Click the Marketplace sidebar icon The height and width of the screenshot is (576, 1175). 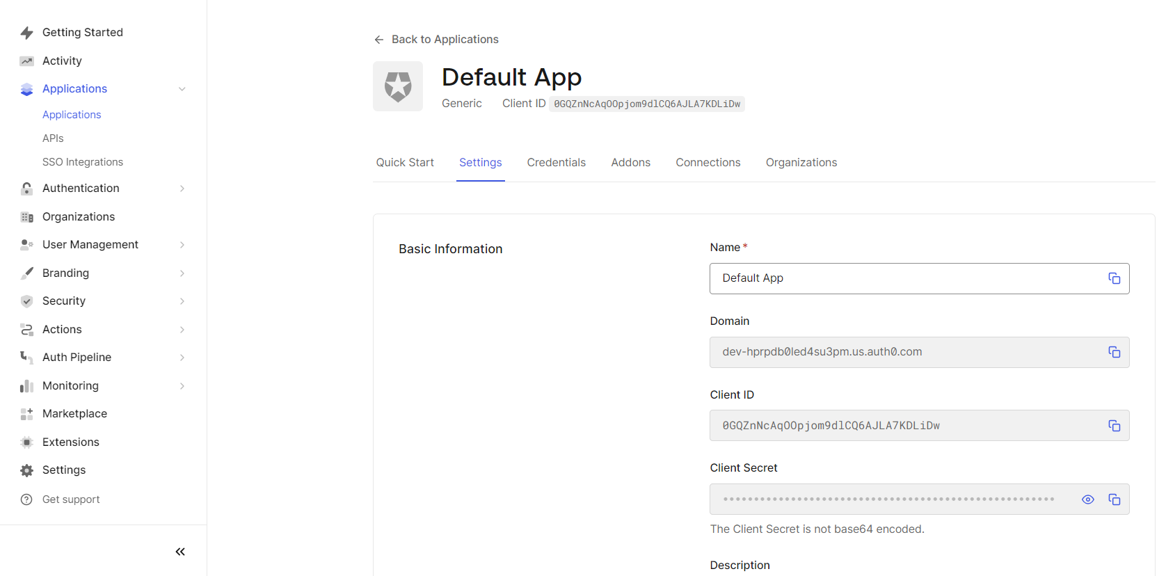(26, 414)
